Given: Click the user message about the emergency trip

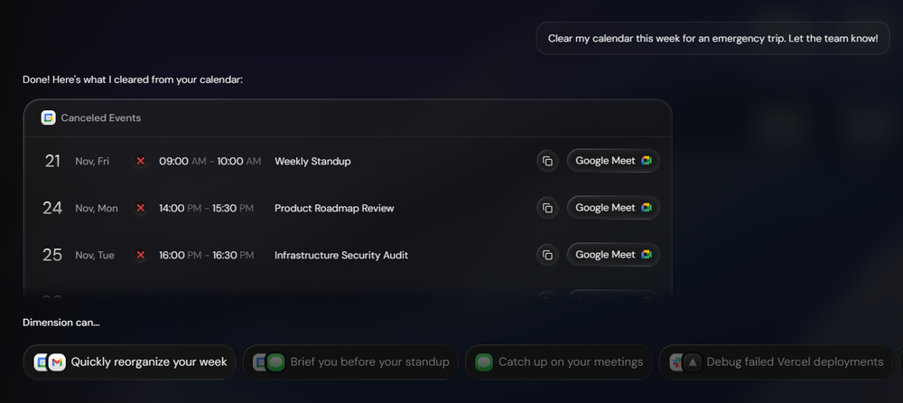Looking at the screenshot, I should pyautogui.click(x=712, y=39).
